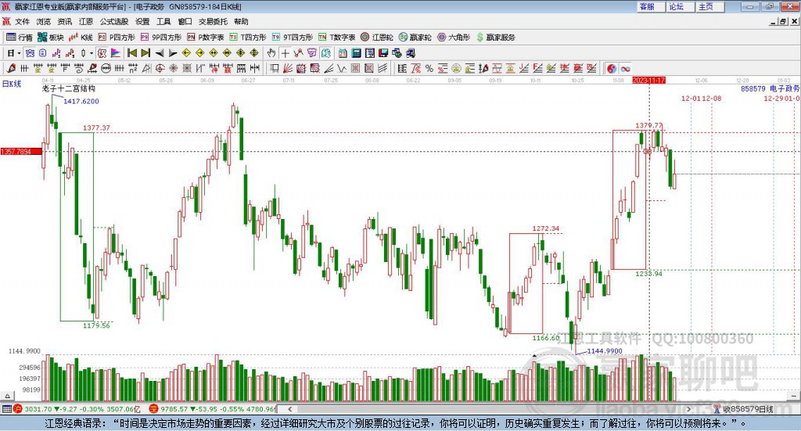Screen dimensions: 801x431
Task: Click the up-arrow button beside volume panel
Action: [7, 396]
